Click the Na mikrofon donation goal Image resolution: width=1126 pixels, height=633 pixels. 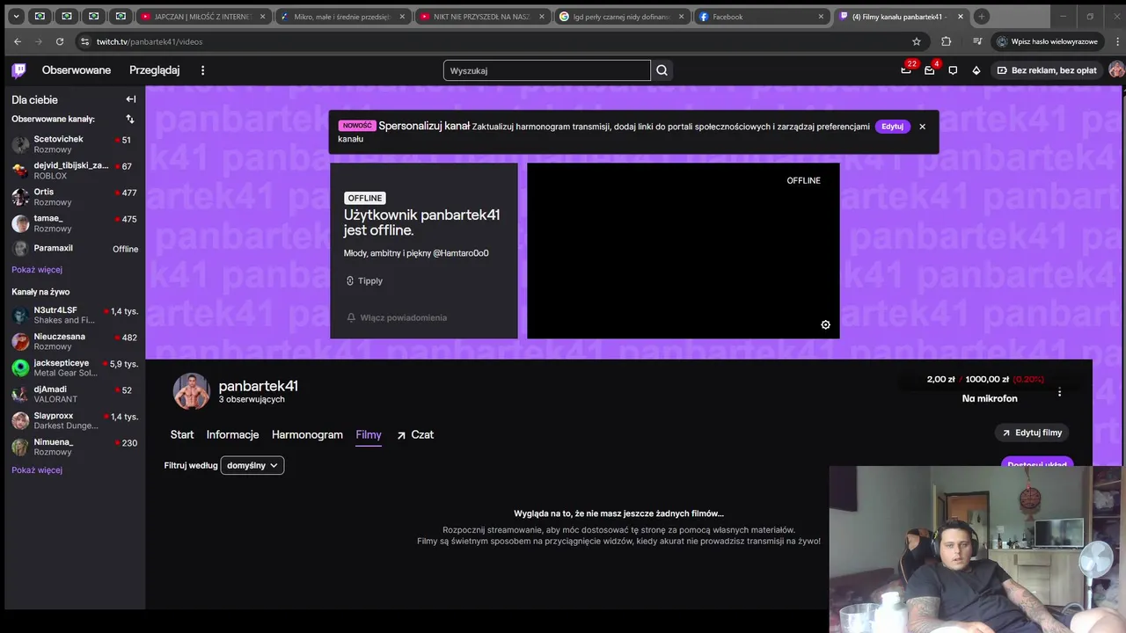(990, 398)
